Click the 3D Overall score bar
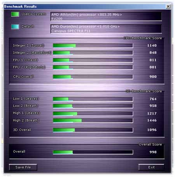This screenshot has width=175, height=177. [x=93, y=130]
